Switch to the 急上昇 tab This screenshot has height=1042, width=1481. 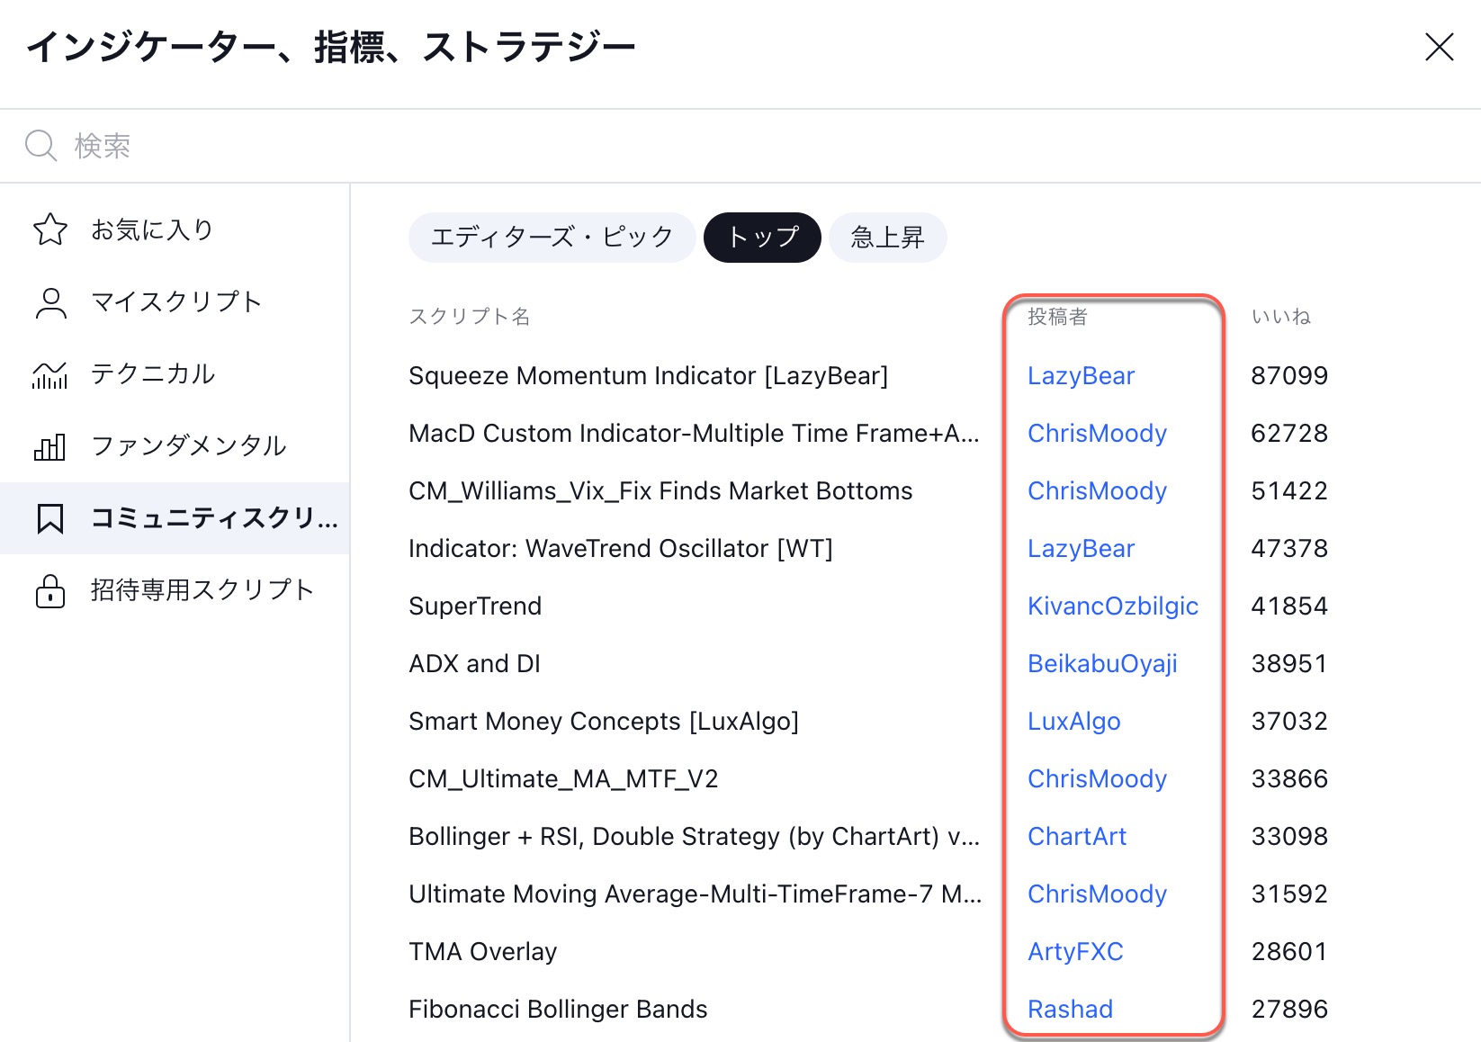[888, 238]
